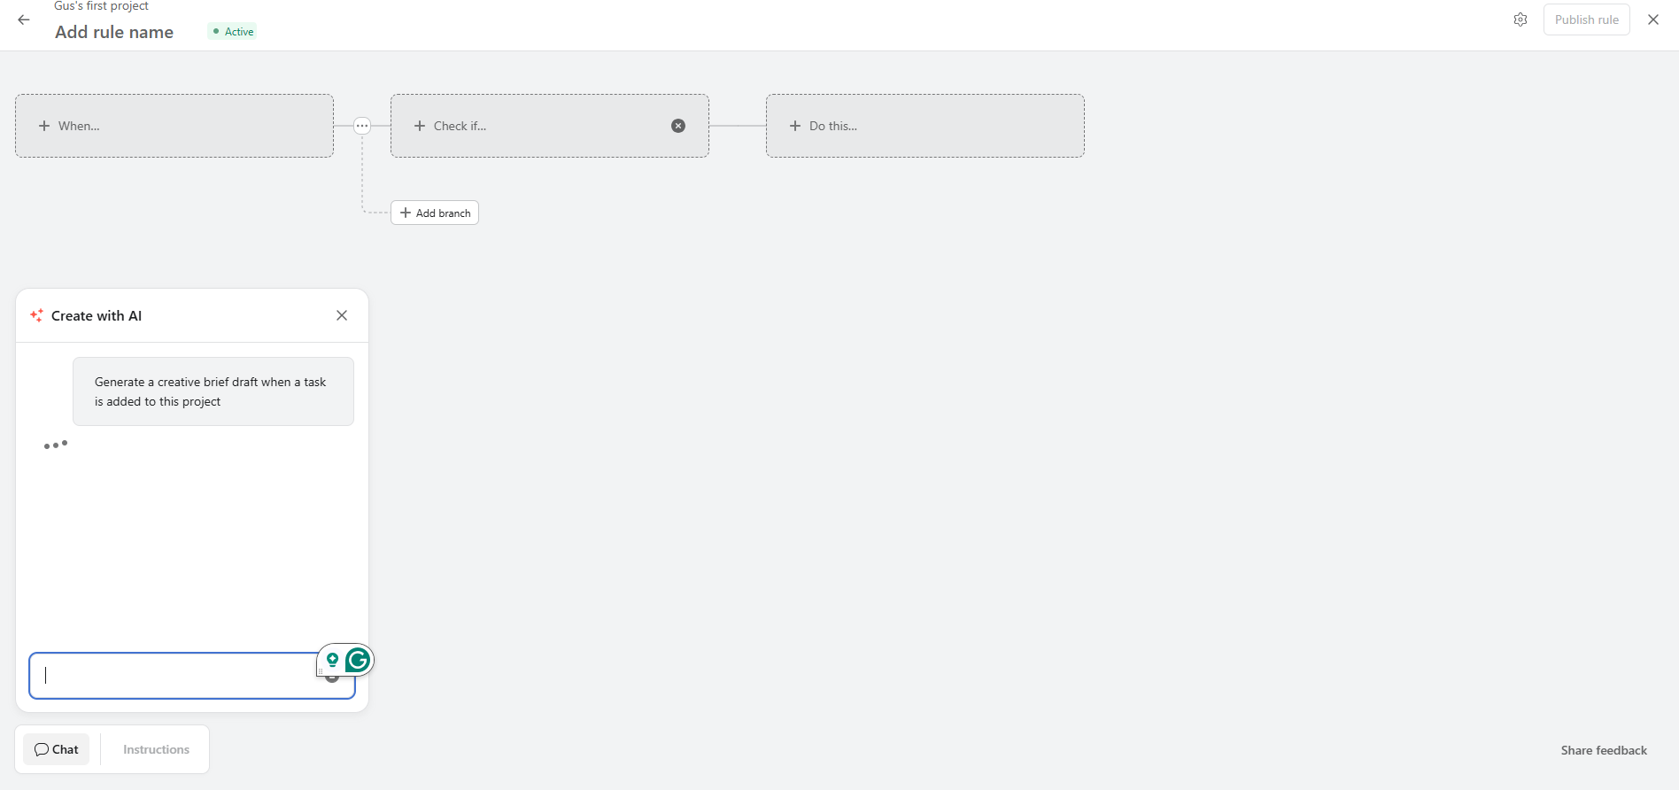Select the Chat tab

coord(56,748)
